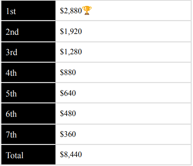Click empty space in the 4th place row
Image resolution: width=193 pixels, height=166 pixels.
(x=133, y=72)
